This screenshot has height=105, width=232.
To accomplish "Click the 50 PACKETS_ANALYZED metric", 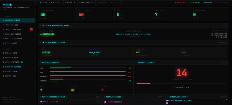I will (219, 33).
